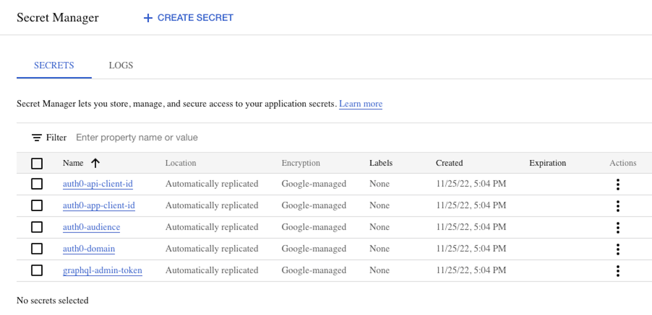The image size is (652, 315).
Task: Click the plus icon beside Create Secret
Action: point(148,18)
